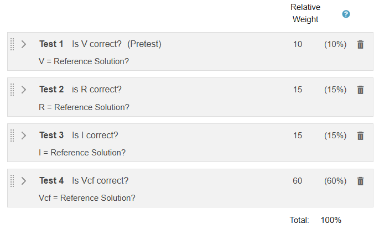Grab the Test 3 drag handle
The width and height of the screenshot is (379, 229).
(x=13, y=136)
